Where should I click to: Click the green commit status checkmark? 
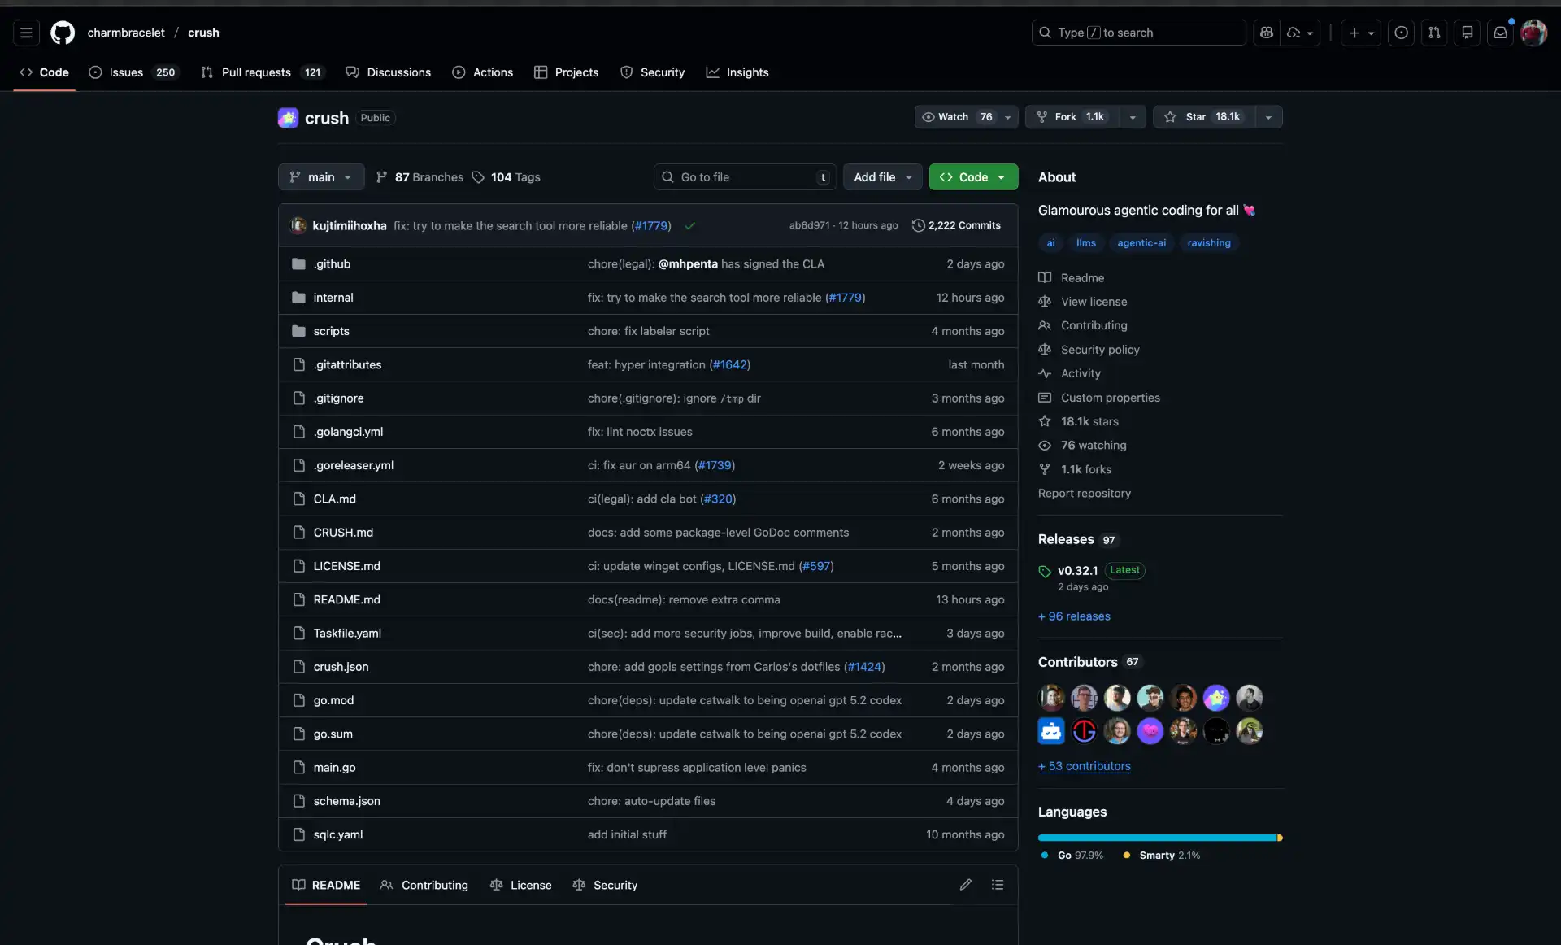(x=689, y=226)
